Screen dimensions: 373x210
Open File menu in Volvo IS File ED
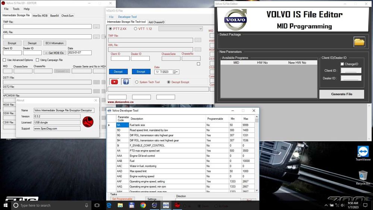6,9
